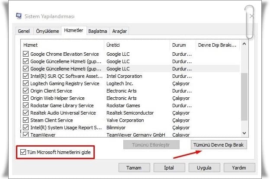
Task: Click the Tümünü Etkinleştir button
Action: coord(151,145)
